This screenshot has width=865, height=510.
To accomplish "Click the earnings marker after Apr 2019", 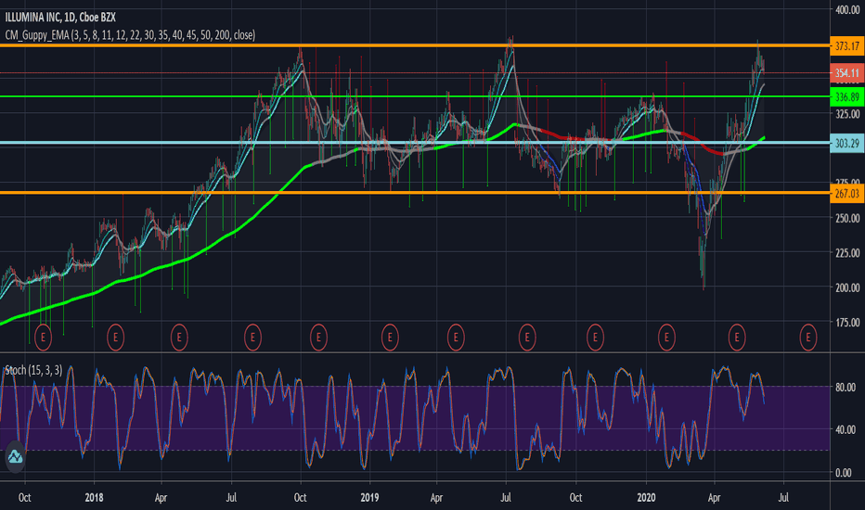I will [x=456, y=337].
